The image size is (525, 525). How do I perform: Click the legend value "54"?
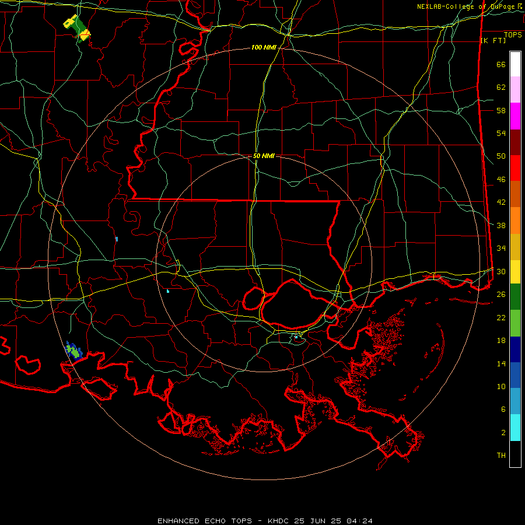pyautogui.click(x=501, y=133)
